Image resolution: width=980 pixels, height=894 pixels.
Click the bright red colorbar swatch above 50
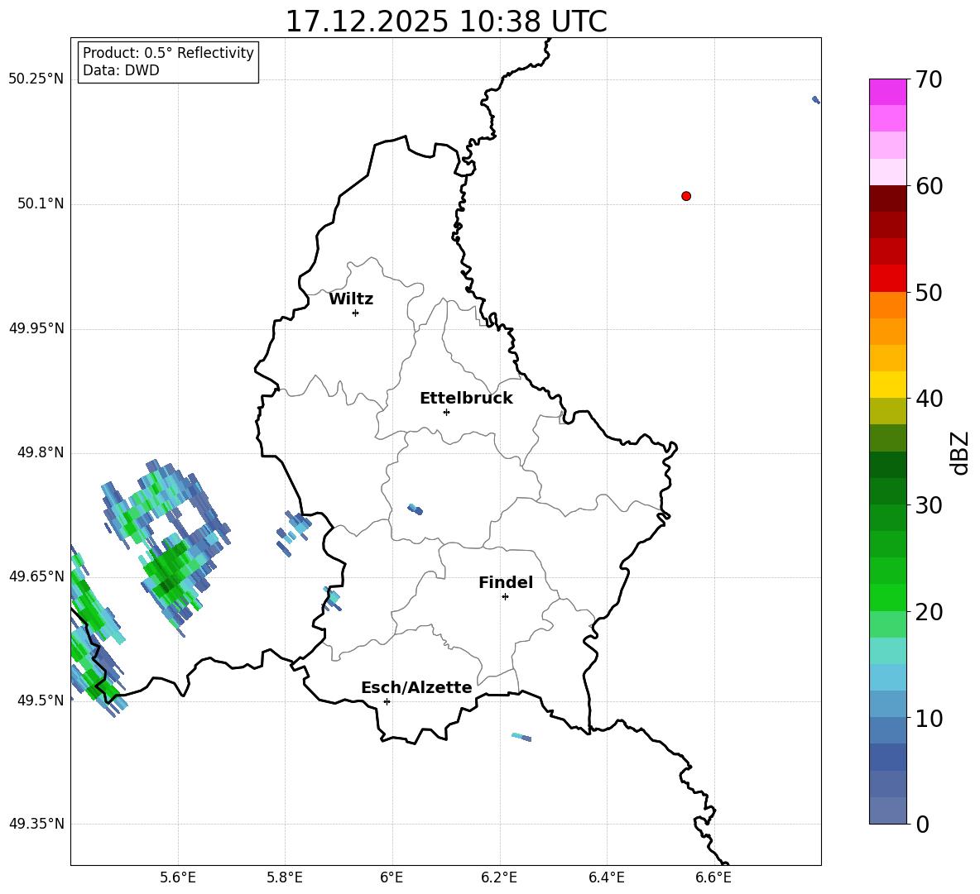pyautogui.click(x=887, y=279)
